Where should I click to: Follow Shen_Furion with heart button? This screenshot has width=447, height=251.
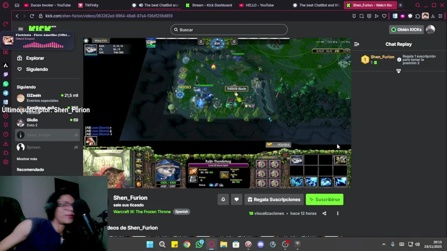[236, 199]
